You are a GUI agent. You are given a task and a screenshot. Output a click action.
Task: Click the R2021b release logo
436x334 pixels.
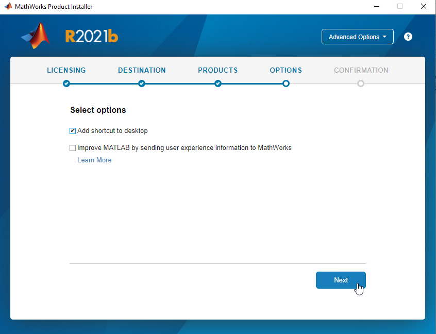pyautogui.click(x=91, y=36)
